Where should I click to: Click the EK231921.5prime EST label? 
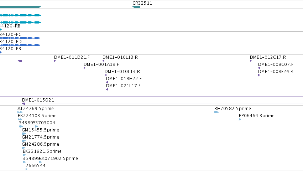click(42, 151)
